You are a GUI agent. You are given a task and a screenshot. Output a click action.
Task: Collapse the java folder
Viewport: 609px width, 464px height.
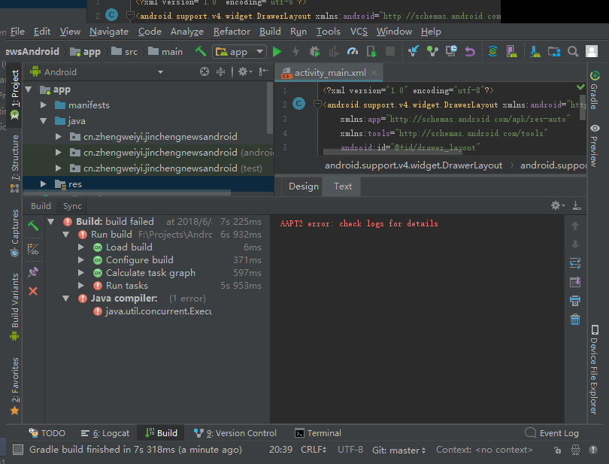[x=43, y=121]
